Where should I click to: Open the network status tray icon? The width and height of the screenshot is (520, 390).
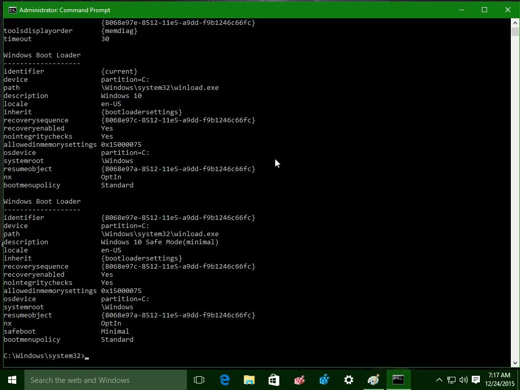451,380
